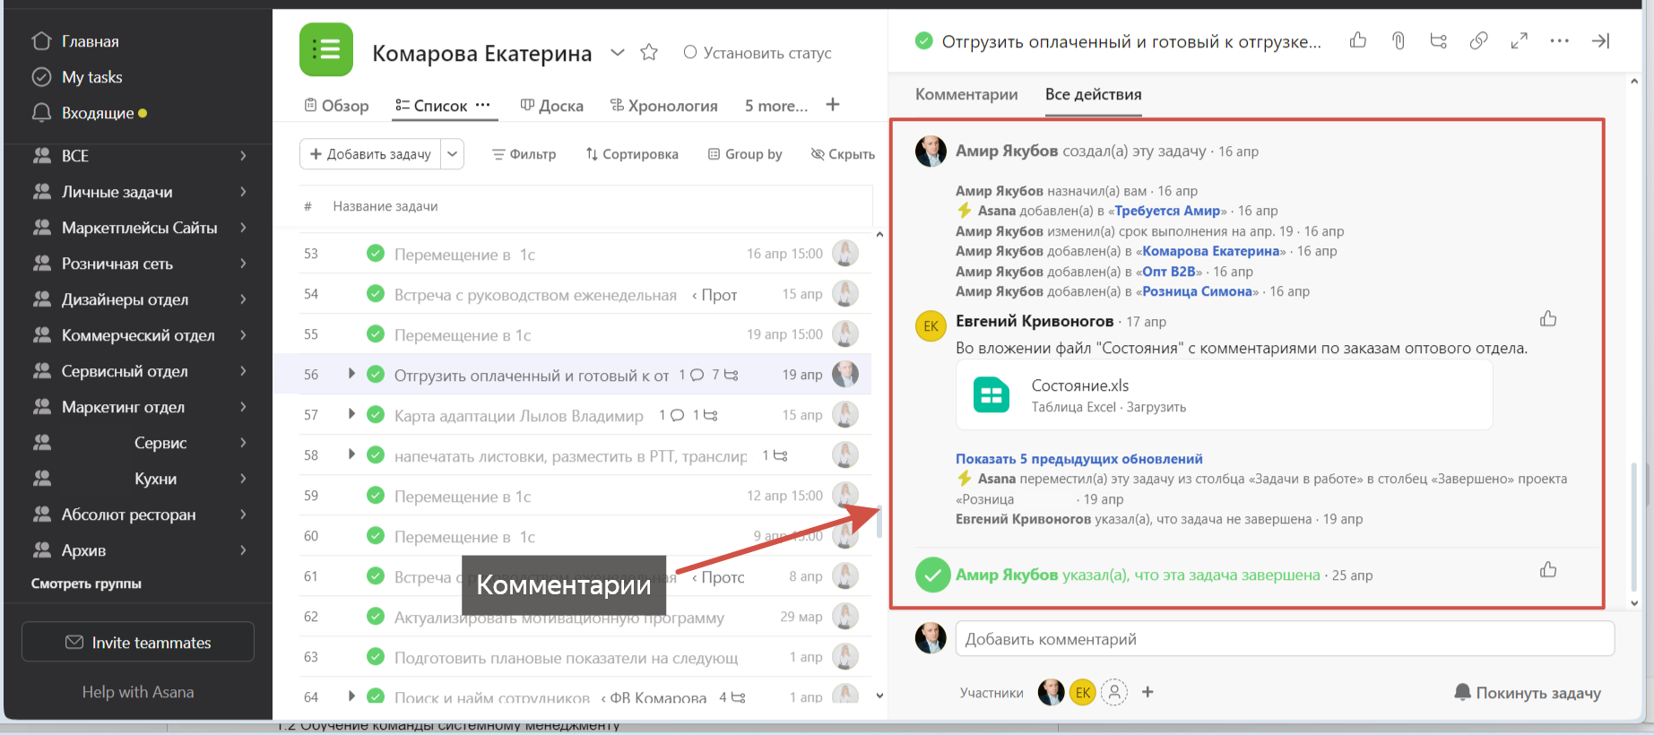
Task: Open List tab options three dots
Action: [x=482, y=105]
